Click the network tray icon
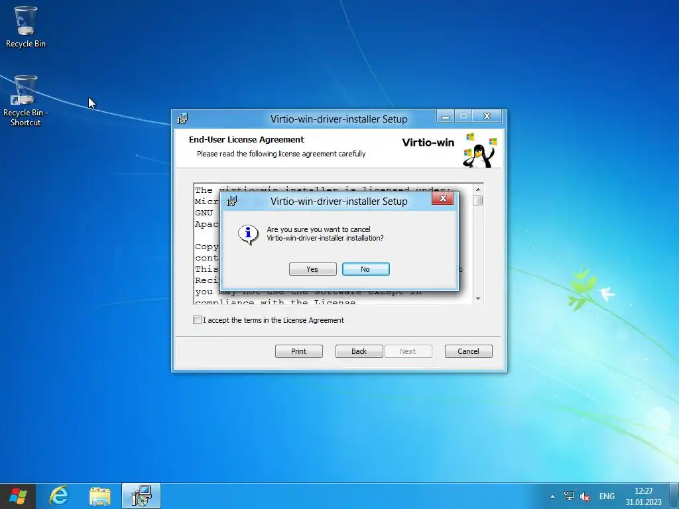Image resolution: width=679 pixels, height=509 pixels. click(x=568, y=496)
